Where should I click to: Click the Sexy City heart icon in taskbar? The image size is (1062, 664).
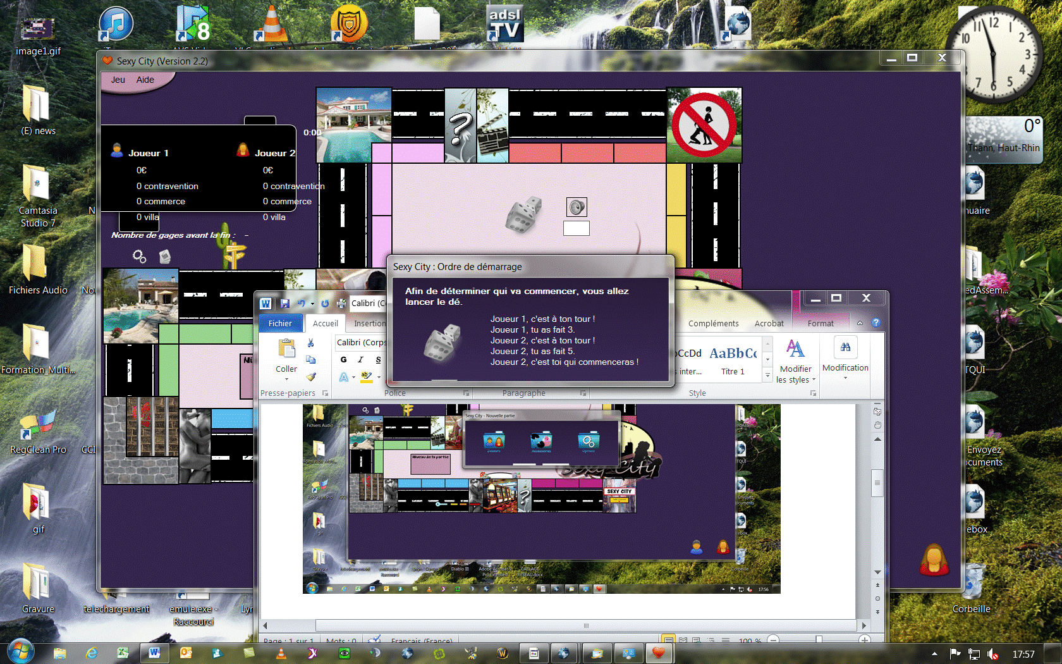pyautogui.click(x=658, y=653)
